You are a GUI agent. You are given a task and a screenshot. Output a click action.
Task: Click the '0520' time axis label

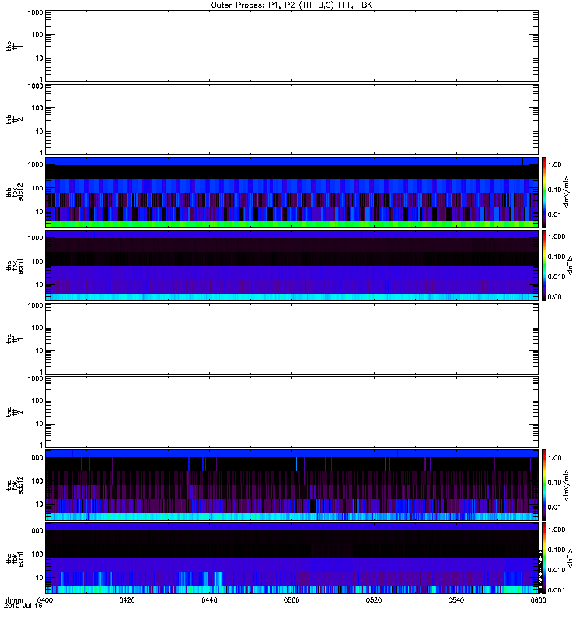[374, 599]
